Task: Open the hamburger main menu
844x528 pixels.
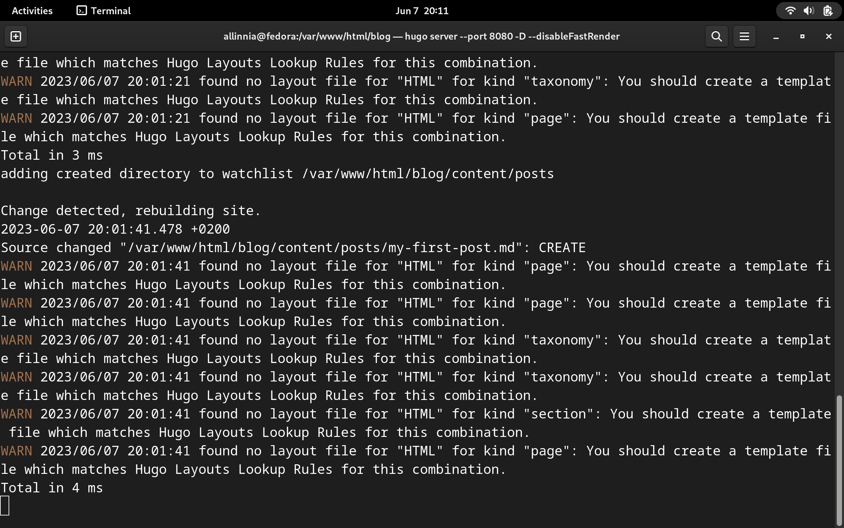Action: pyautogui.click(x=744, y=36)
